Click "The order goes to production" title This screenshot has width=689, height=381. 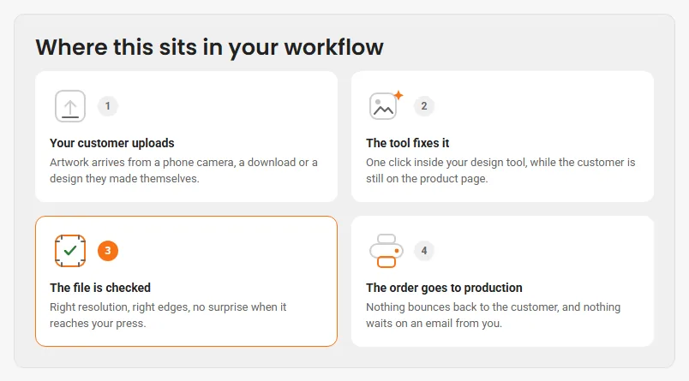tap(444, 288)
